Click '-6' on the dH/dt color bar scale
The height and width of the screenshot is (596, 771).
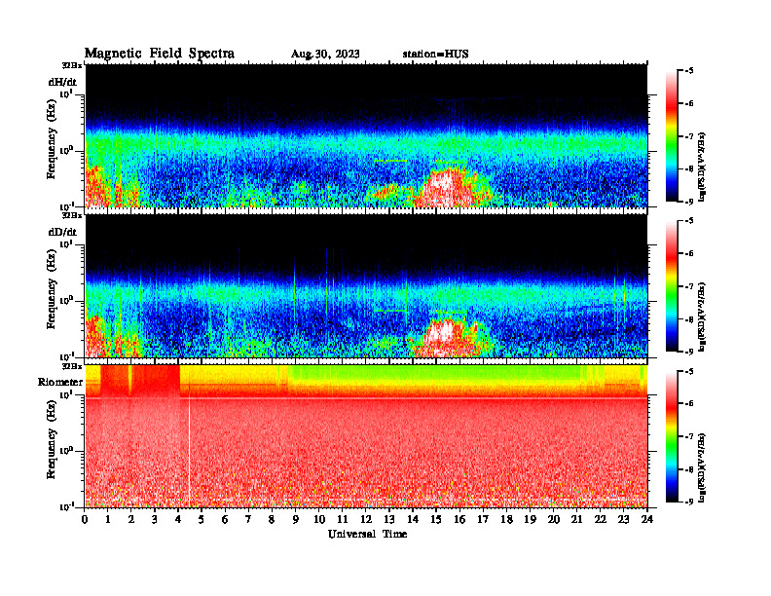click(688, 103)
